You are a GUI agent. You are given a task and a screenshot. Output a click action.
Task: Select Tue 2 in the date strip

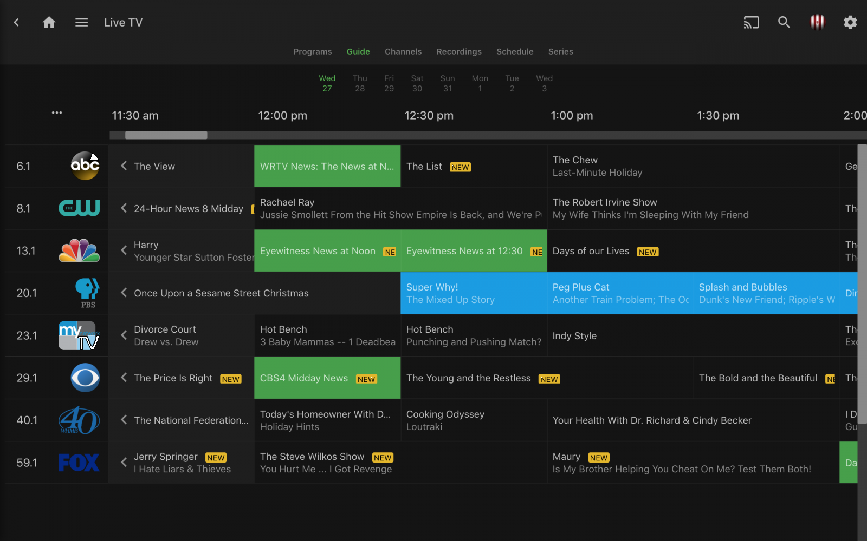pyautogui.click(x=512, y=83)
